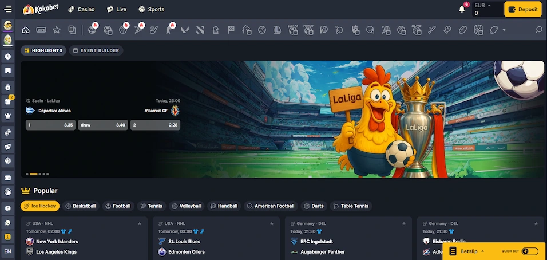
Task: Open the Los Angeles Kings team name
Action: pyautogui.click(x=57, y=251)
